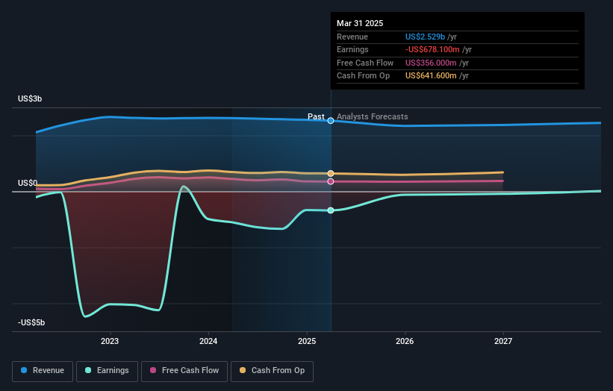613x391 pixels.
Task: Click the US$3b y-axis label
Action: click(x=30, y=98)
